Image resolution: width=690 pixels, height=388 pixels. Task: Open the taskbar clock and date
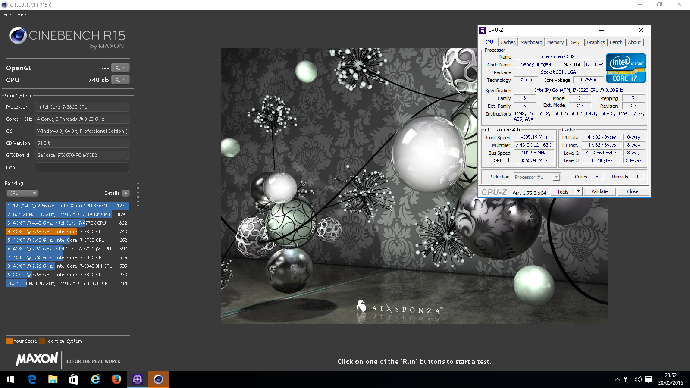[671, 379]
